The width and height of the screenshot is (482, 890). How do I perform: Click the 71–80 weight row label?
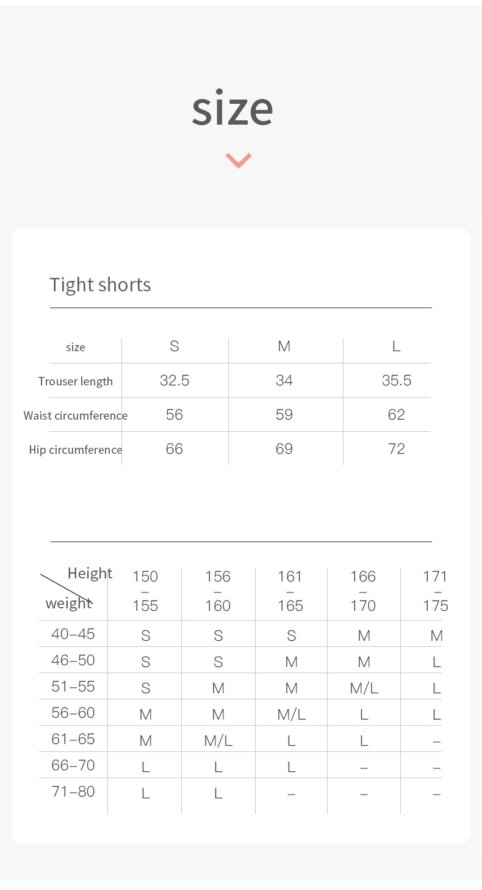[73, 792]
